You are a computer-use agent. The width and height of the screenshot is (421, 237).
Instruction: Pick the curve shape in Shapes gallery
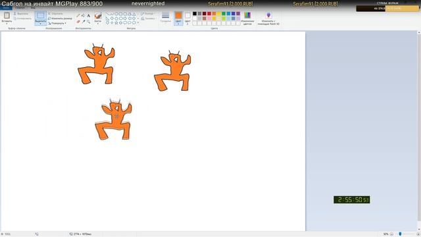(112, 14)
